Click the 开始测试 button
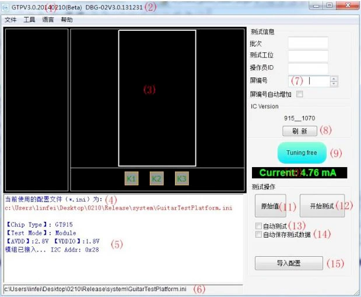 pyautogui.click(x=322, y=206)
